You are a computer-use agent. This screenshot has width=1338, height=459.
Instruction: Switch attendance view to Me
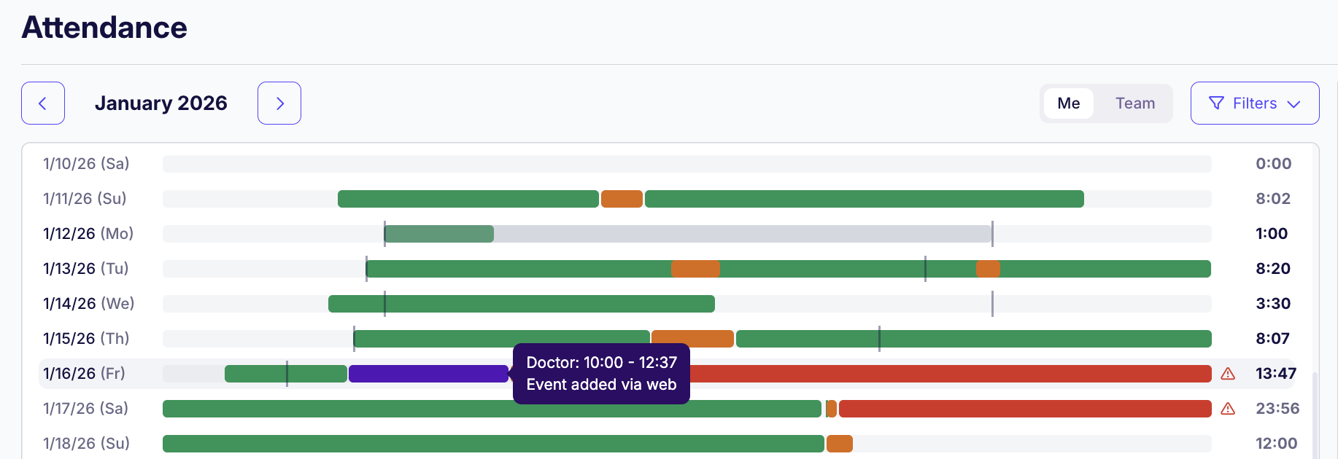(x=1068, y=103)
